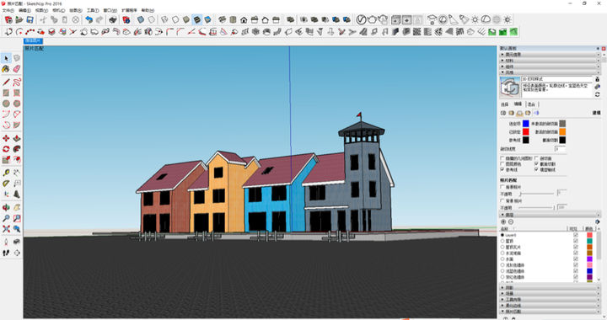Change the orange active section color swatch
Screen dimensions: 607x320
point(562,131)
